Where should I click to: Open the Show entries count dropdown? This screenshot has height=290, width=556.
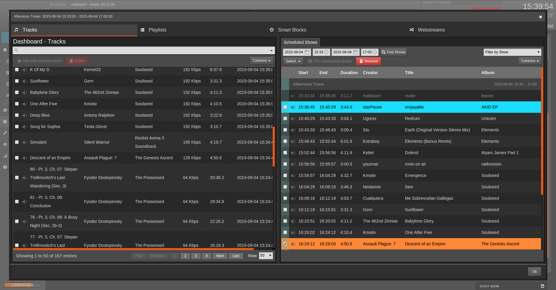click(266, 256)
